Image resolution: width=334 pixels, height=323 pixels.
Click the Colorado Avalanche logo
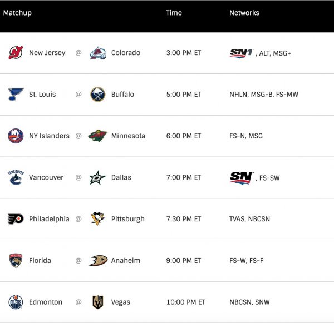[x=98, y=53]
